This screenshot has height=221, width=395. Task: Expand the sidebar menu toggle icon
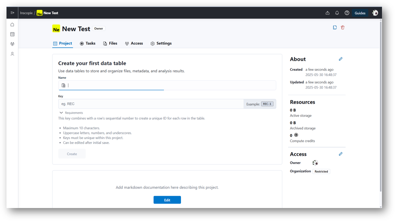pos(12,13)
